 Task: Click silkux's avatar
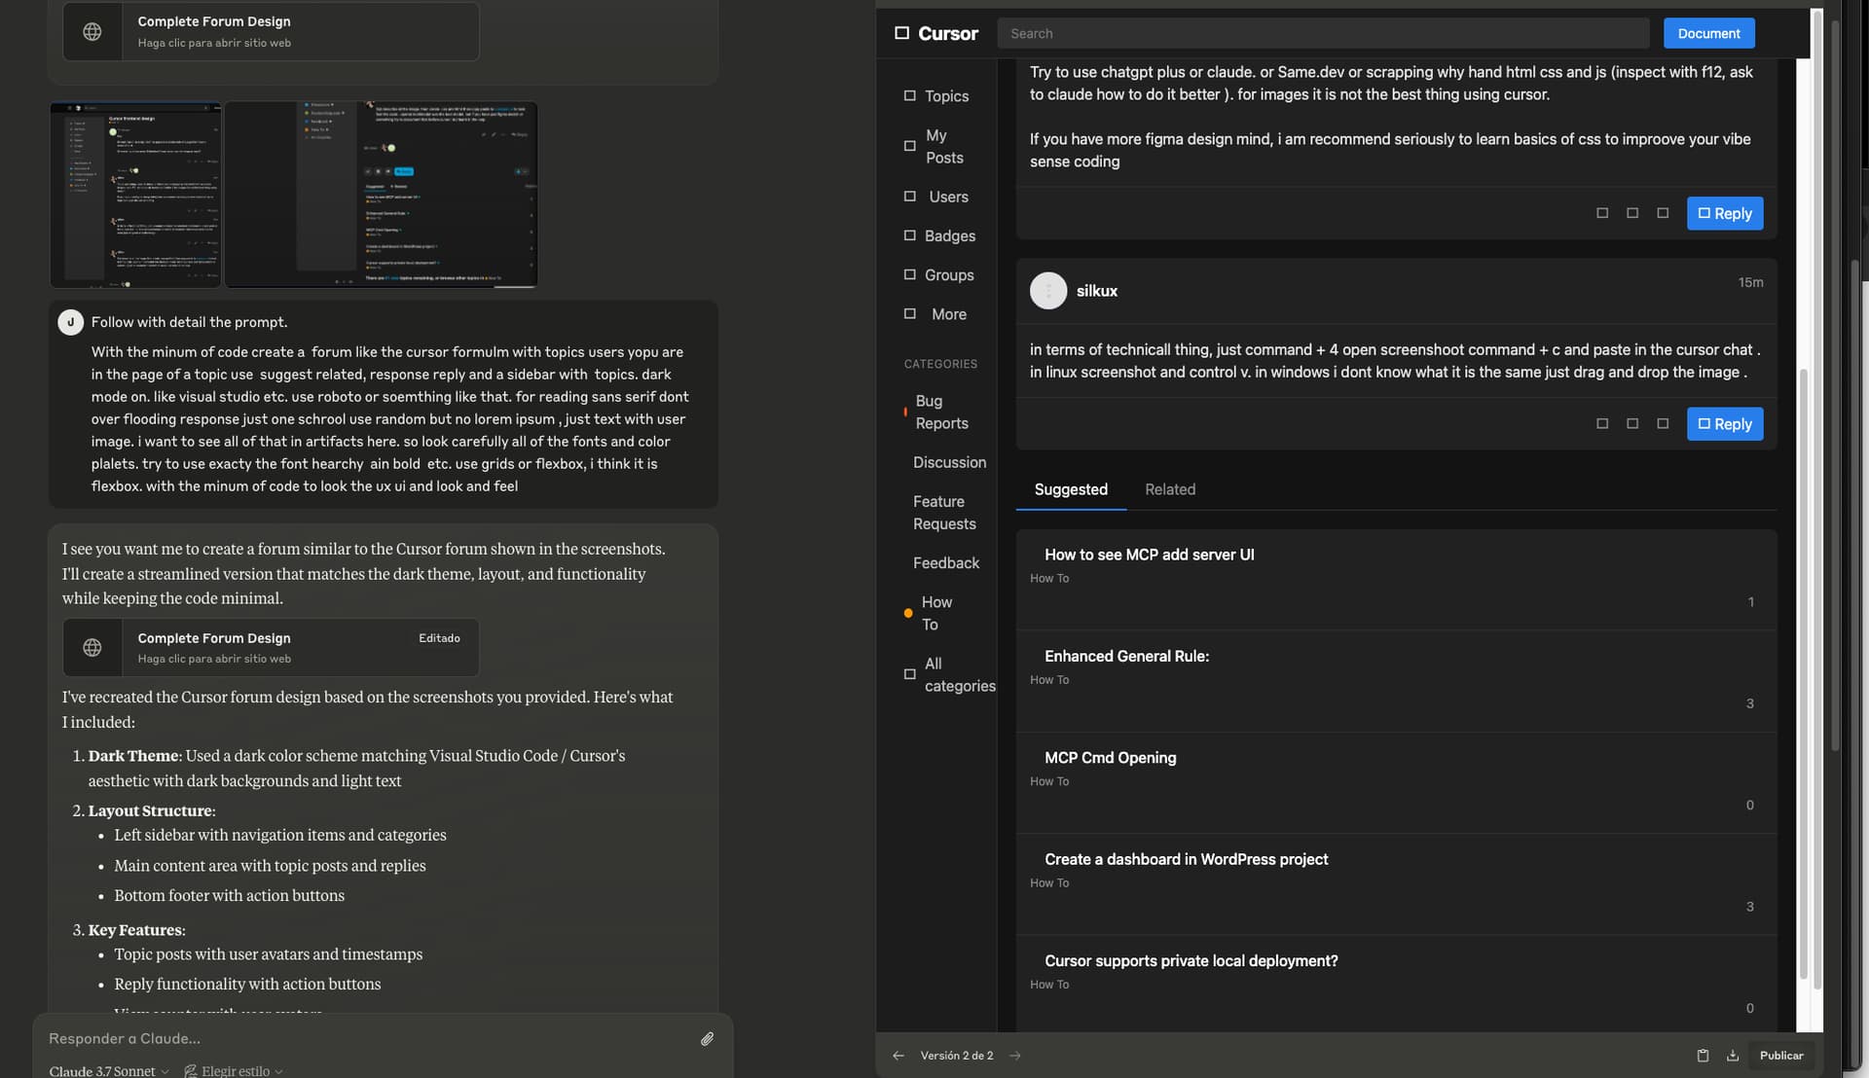1048,291
